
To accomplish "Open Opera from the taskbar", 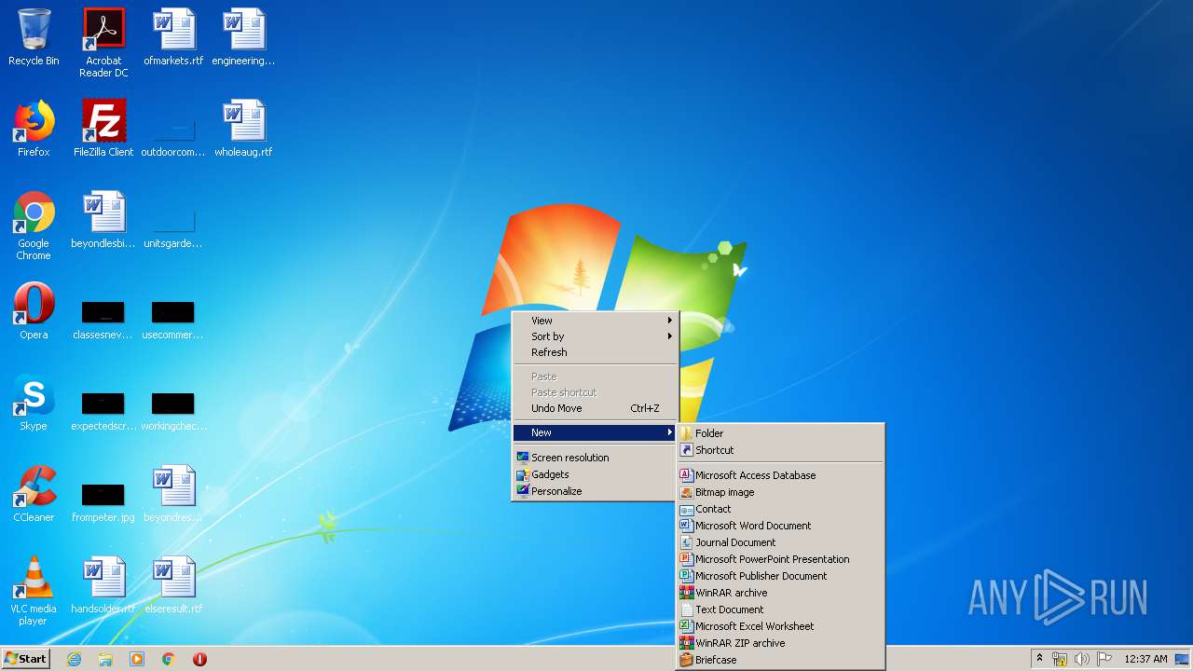I will [199, 659].
